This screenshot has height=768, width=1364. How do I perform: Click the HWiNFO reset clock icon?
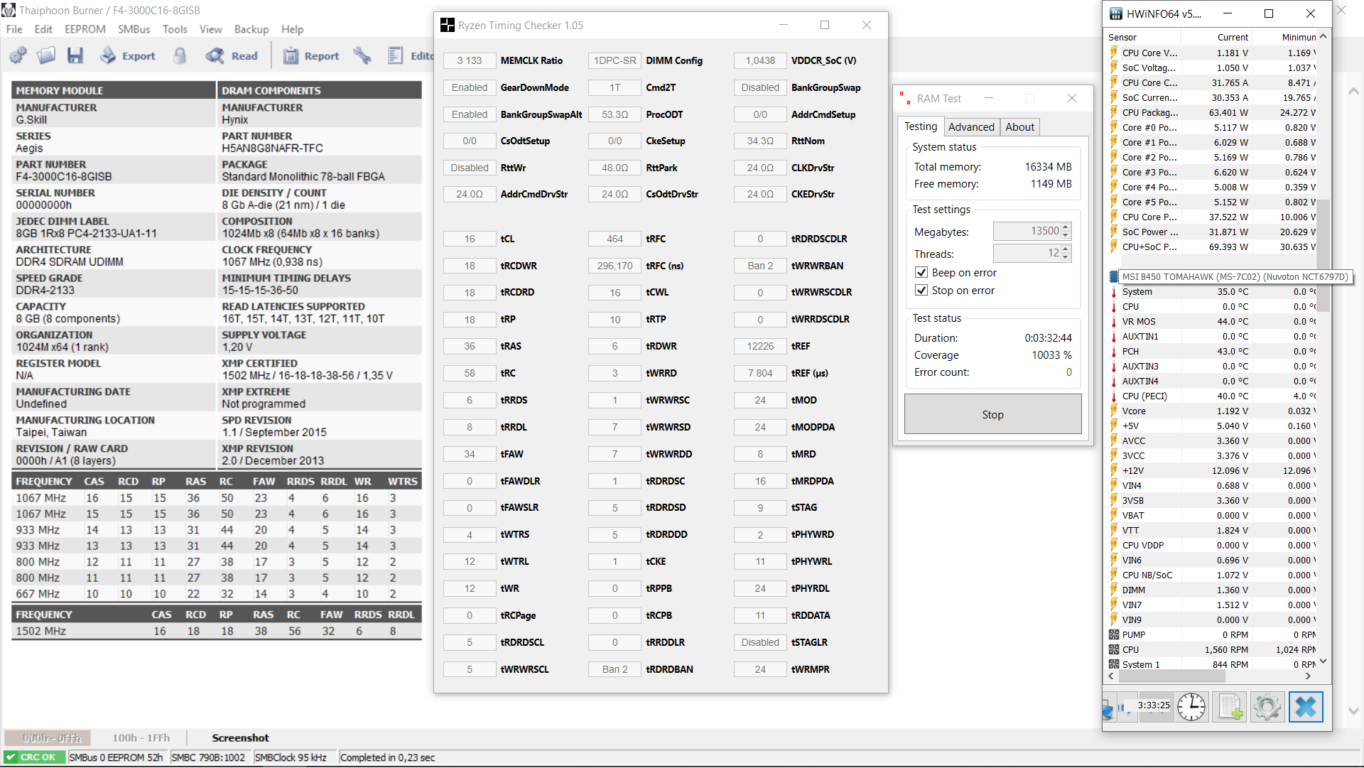click(x=1191, y=707)
